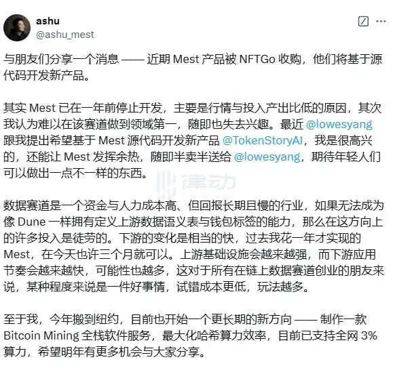
Task: Click the word NFTGo in first paragraph
Action: click(x=257, y=59)
